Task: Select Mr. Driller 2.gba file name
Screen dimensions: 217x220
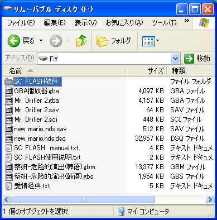Action: (37, 101)
